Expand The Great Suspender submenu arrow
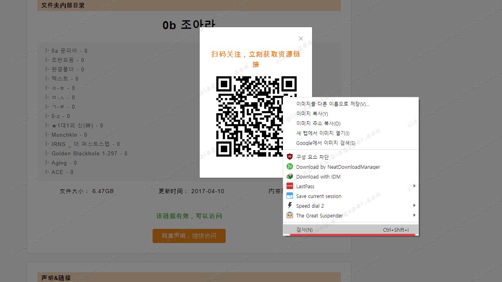This screenshot has height=282, width=502. [414, 215]
